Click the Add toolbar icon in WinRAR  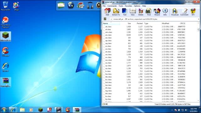(107, 12)
